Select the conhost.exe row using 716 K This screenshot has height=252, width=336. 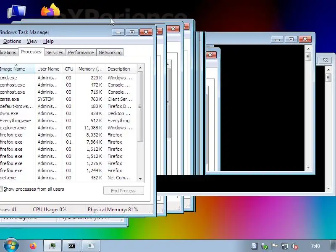click(x=68, y=92)
